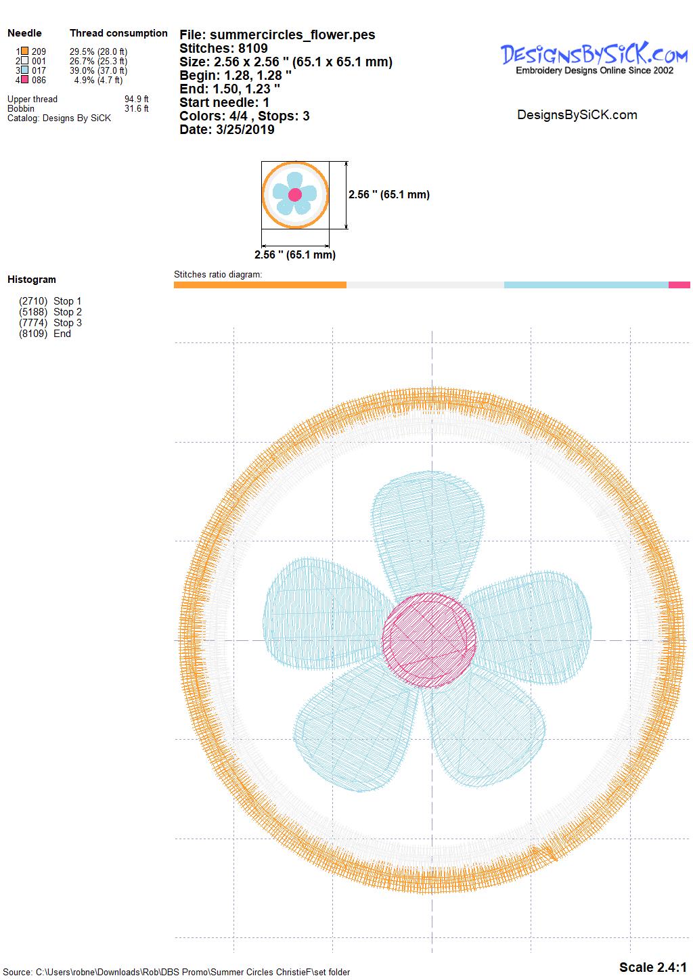Select Stop 1 in the Histogram list
The image size is (693, 980).
point(51,301)
